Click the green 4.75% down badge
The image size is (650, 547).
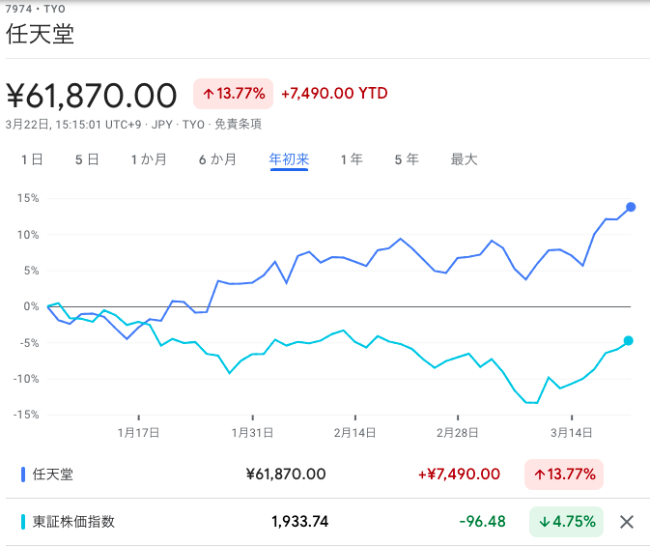click(x=566, y=522)
